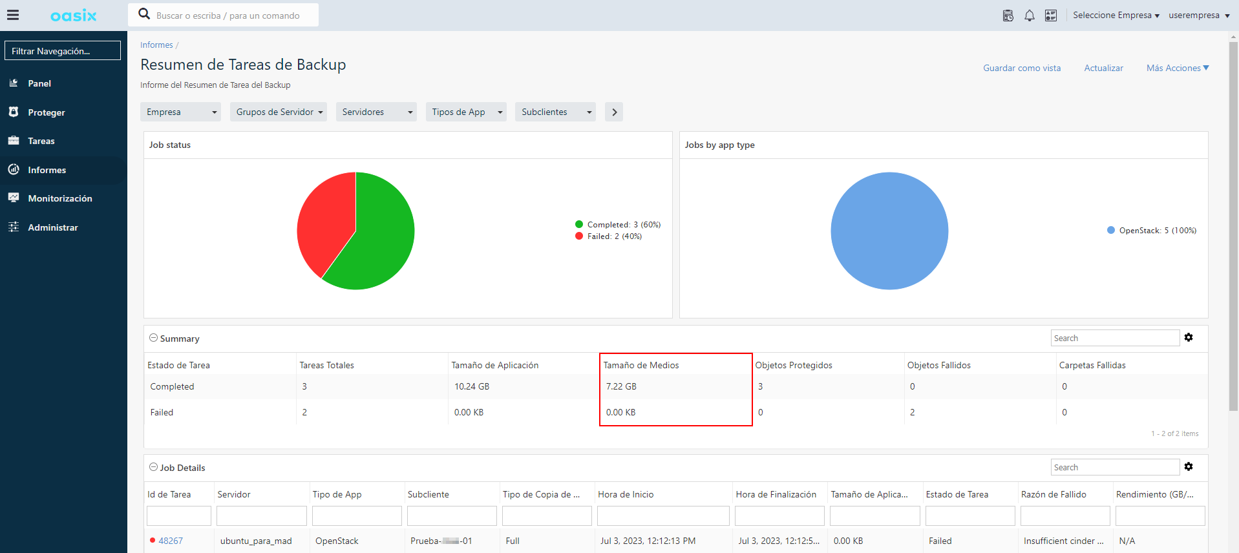Toggle Completed legend item in Job status

[618, 225]
